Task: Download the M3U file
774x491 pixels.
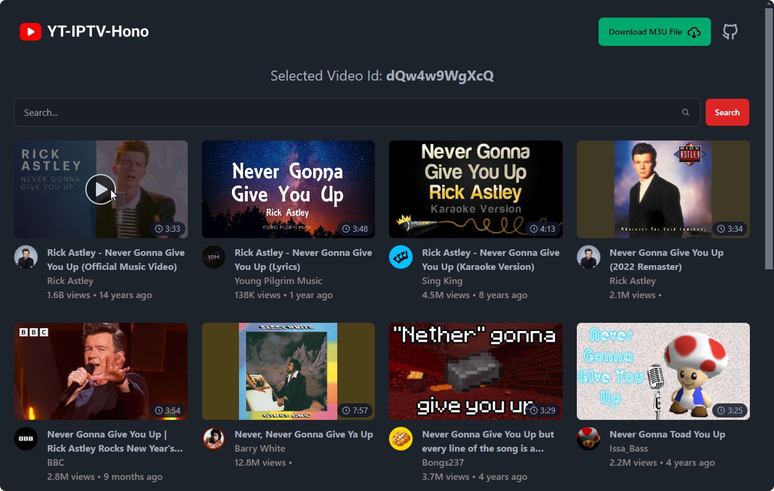Action: pyautogui.click(x=654, y=32)
